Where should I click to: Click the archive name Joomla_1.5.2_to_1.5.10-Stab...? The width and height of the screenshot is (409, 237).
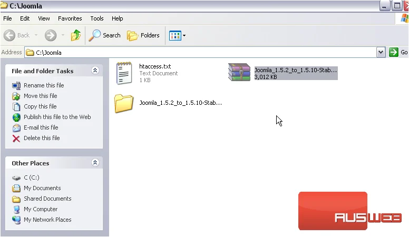point(296,70)
